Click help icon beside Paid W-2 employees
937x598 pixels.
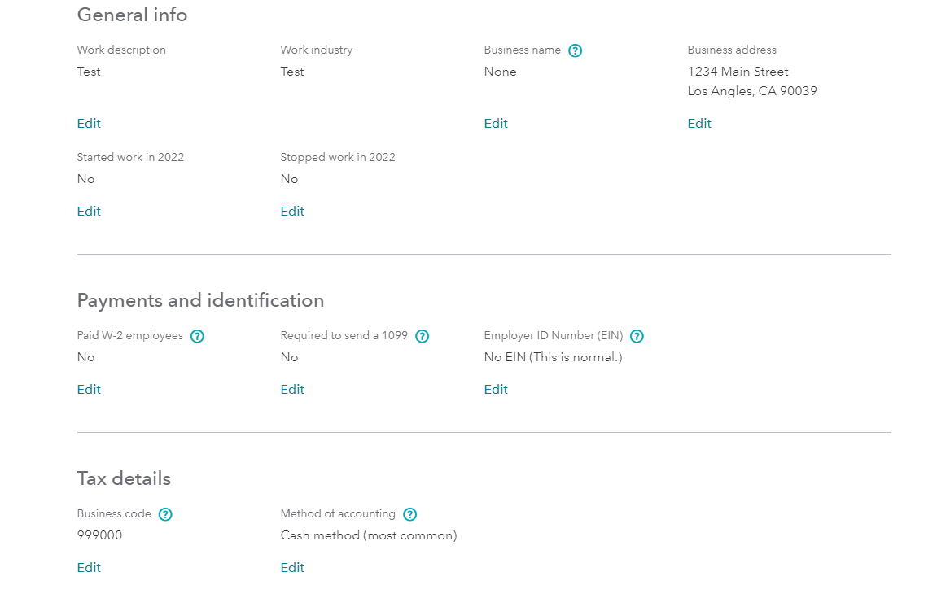(x=197, y=336)
